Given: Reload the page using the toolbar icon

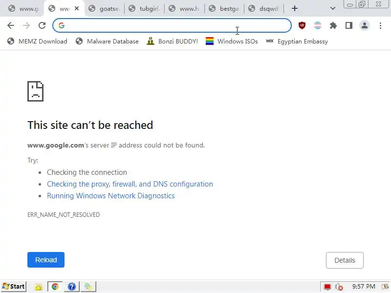Looking at the screenshot, I should pos(42,25).
